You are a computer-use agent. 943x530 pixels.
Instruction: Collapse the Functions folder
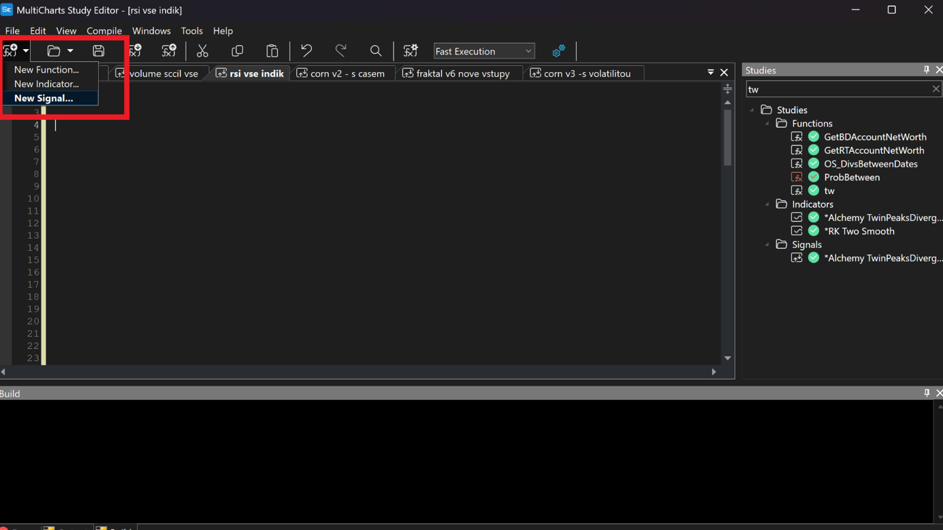(767, 123)
